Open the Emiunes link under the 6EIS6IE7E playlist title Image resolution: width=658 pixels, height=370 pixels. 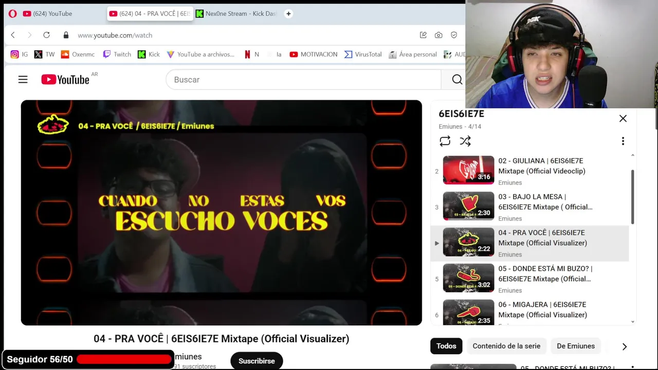pos(450,126)
